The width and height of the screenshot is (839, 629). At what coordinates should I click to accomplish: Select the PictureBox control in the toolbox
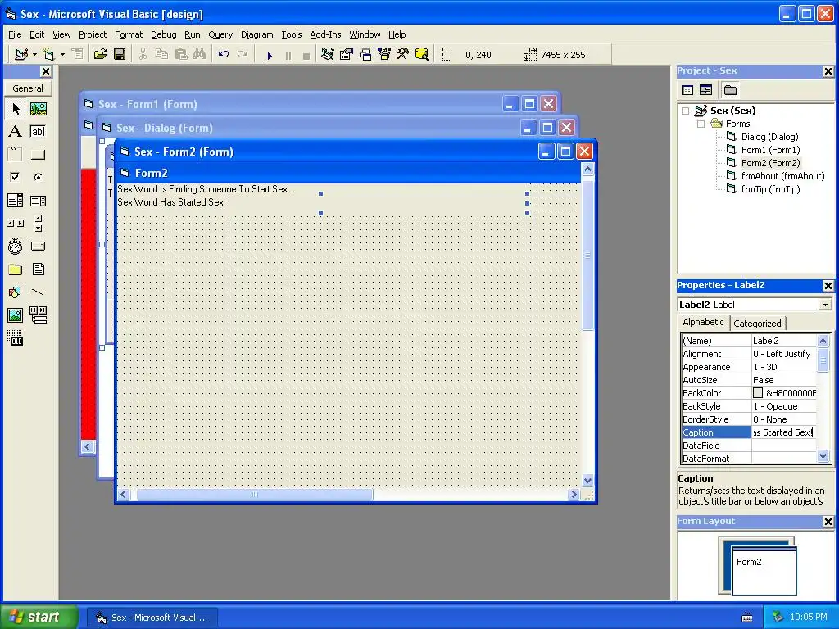pos(38,109)
